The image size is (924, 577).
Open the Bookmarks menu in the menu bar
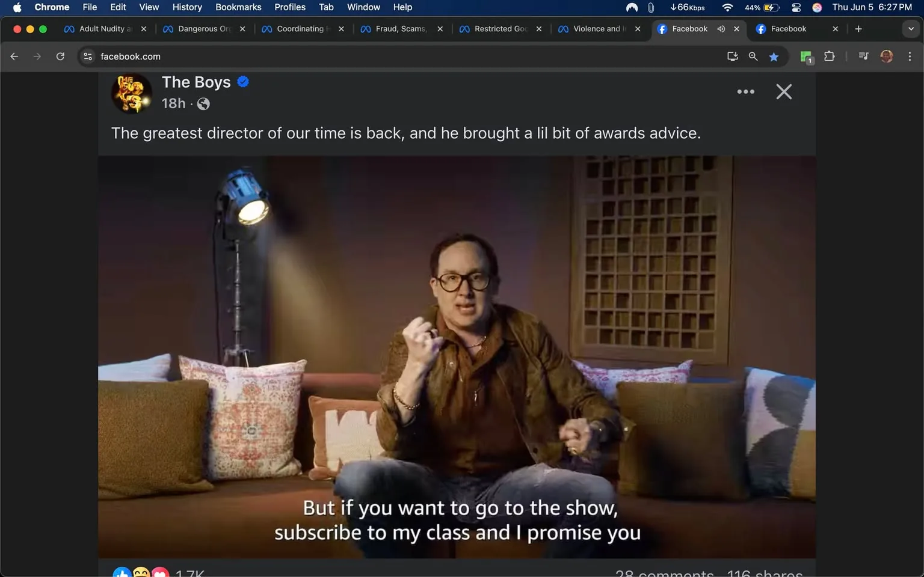(x=238, y=7)
